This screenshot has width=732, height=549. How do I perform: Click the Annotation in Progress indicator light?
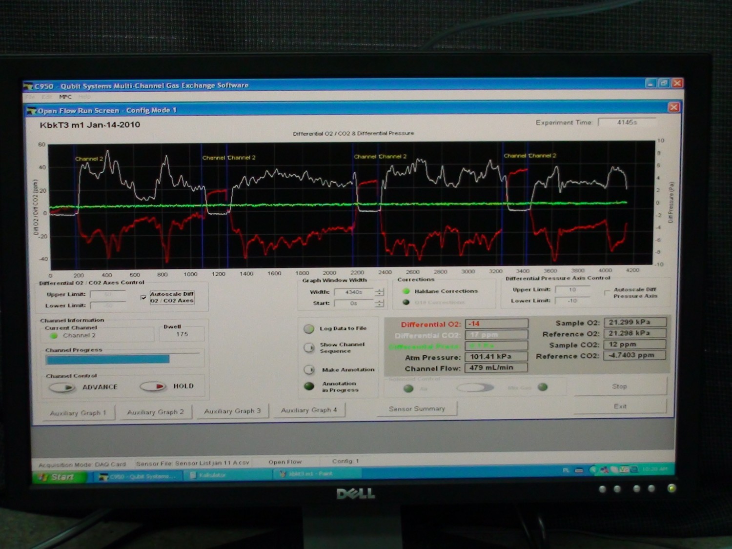(x=309, y=386)
